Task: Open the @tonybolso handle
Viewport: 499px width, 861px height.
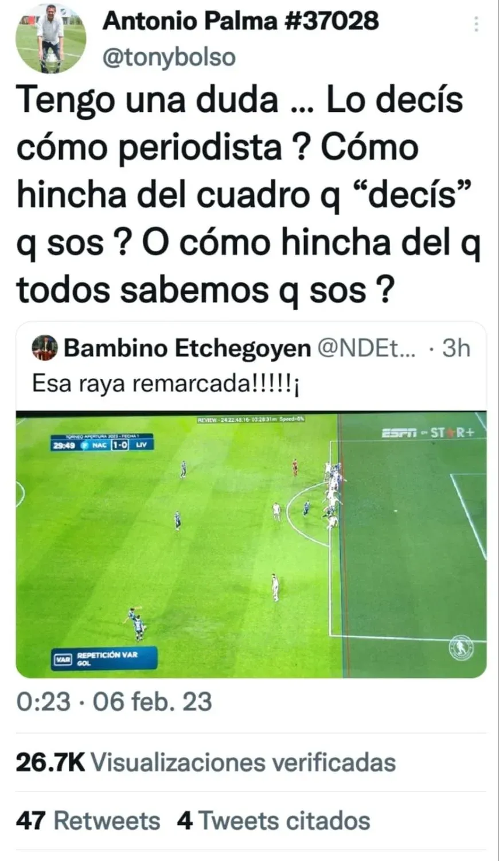Action: pos(169,57)
